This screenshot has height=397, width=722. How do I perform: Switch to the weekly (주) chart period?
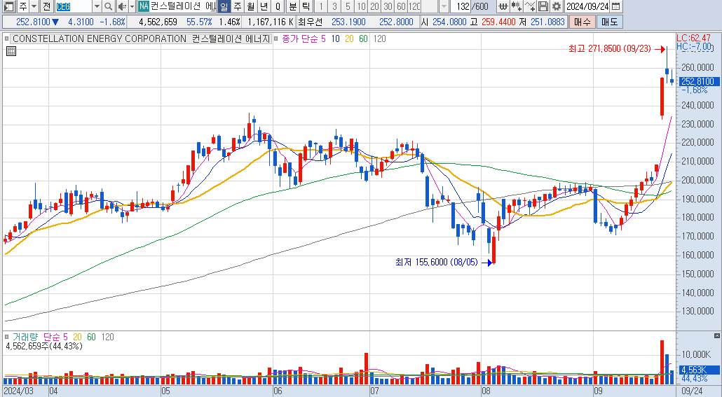tap(237, 6)
